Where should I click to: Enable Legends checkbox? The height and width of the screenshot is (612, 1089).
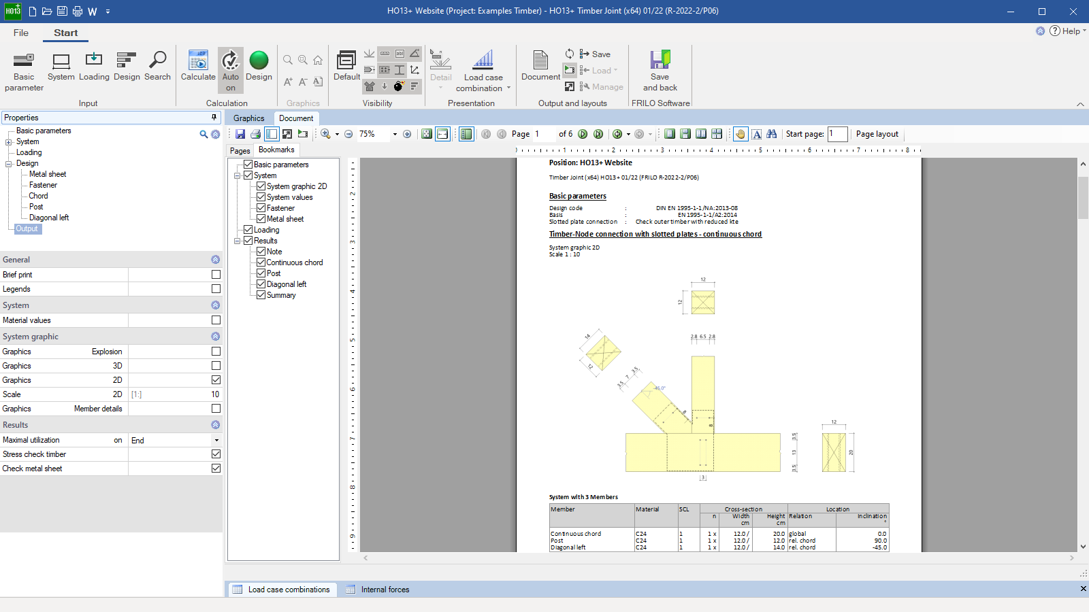tap(216, 289)
